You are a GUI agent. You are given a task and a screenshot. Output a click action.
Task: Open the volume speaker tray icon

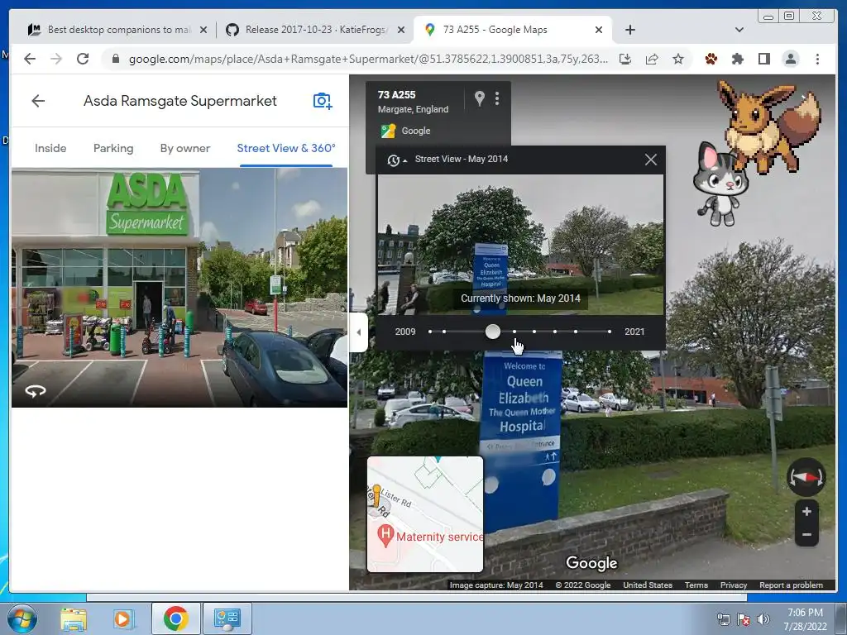[763, 619]
